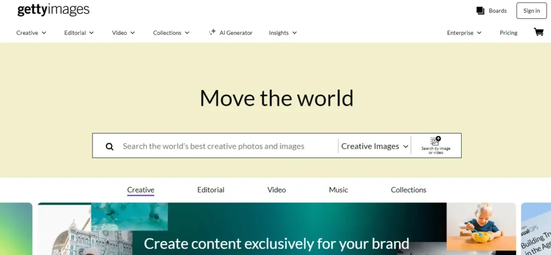Screen dimensions: 551x255
Task: Open the Collections navigation dropdown
Action: [x=171, y=33]
